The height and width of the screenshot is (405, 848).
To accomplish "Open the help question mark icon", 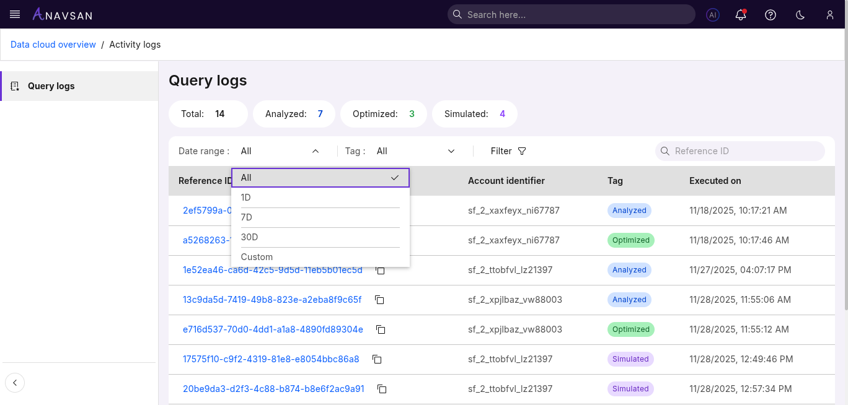I will tap(771, 15).
